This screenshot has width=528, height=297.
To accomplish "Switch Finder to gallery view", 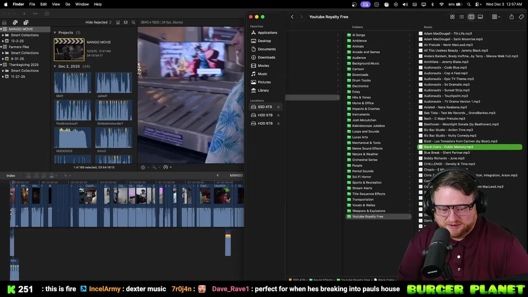I will pyautogui.click(x=481, y=17).
